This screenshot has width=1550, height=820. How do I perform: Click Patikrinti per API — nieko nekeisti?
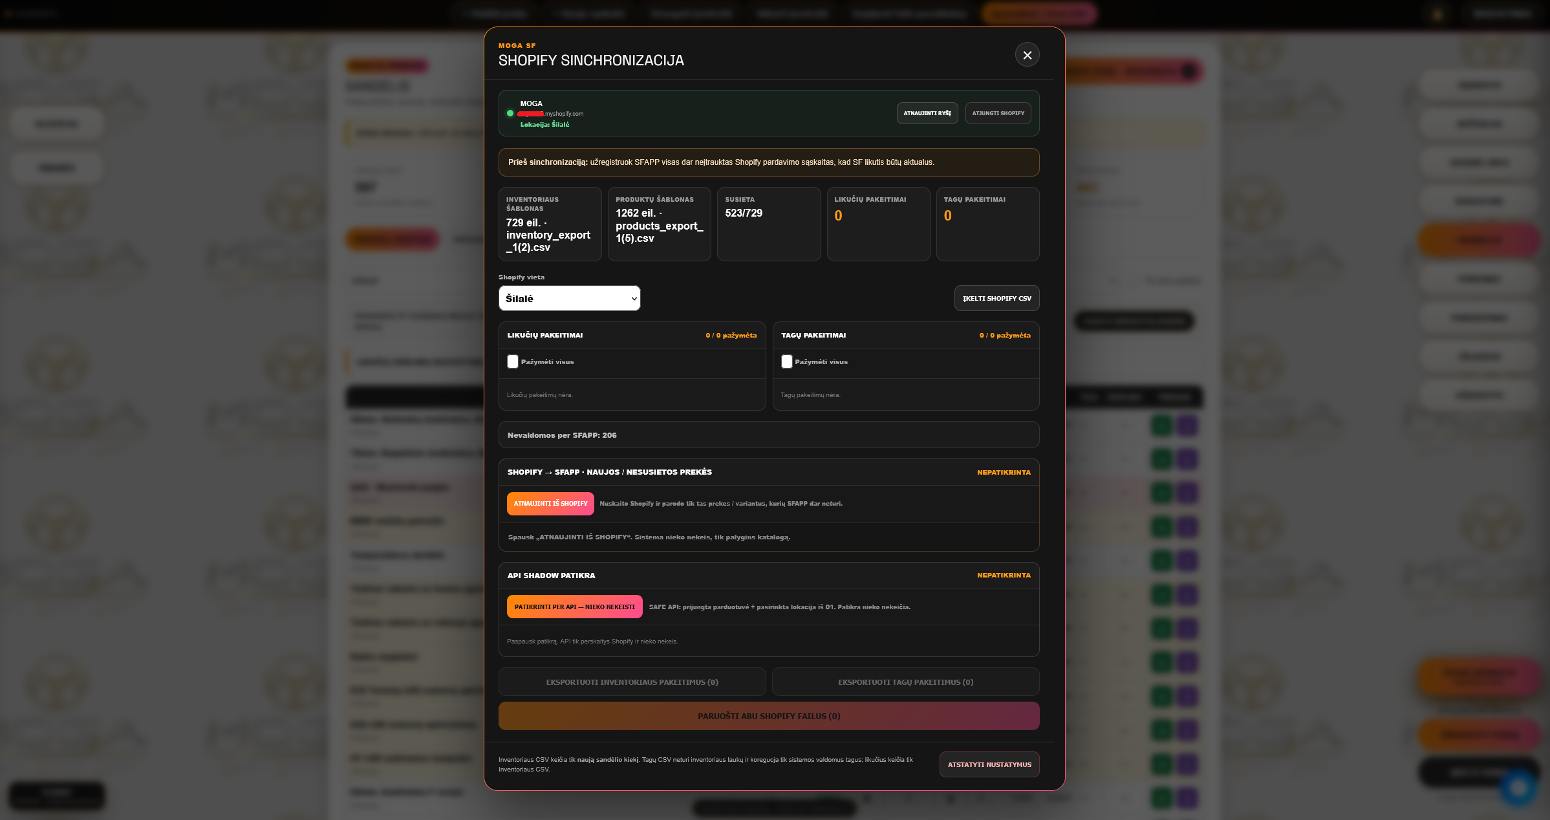574,607
